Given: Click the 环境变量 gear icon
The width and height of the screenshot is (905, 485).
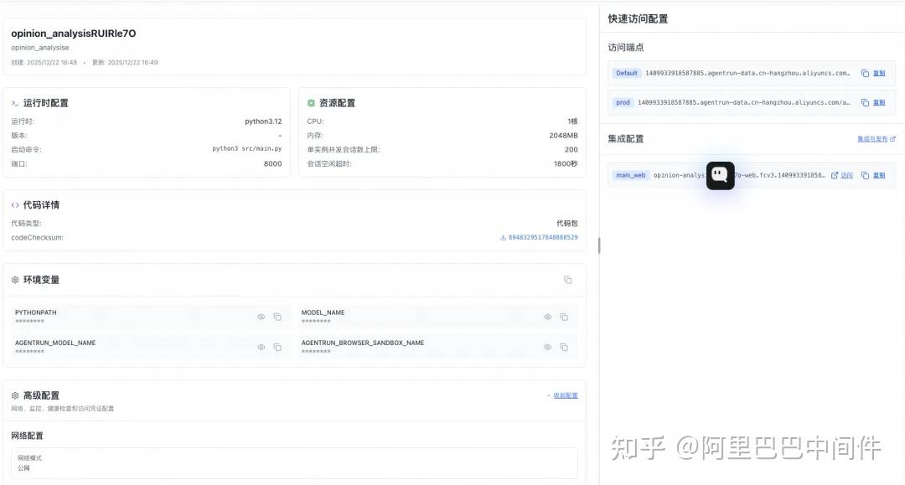Looking at the screenshot, I should pos(15,280).
